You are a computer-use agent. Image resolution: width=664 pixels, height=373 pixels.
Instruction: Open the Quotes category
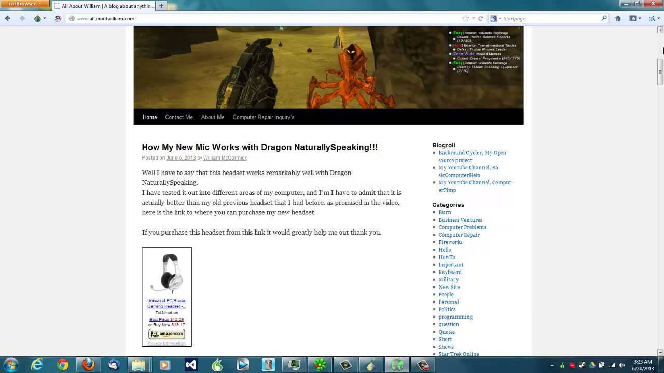coord(447,332)
